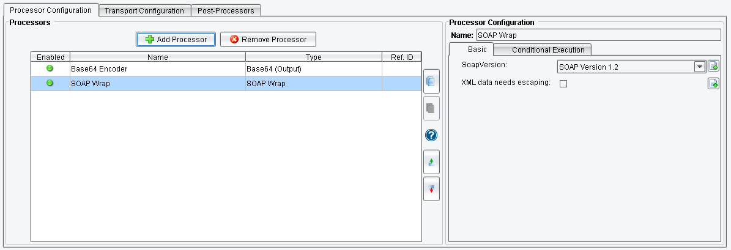Click the add-variable icon next to SoapVersion dropdown
Viewport: 731px width, 250px height.
click(713, 67)
